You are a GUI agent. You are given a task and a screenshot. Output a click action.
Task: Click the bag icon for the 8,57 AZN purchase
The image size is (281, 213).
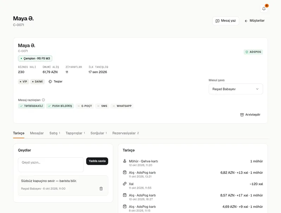pos(125,195)
